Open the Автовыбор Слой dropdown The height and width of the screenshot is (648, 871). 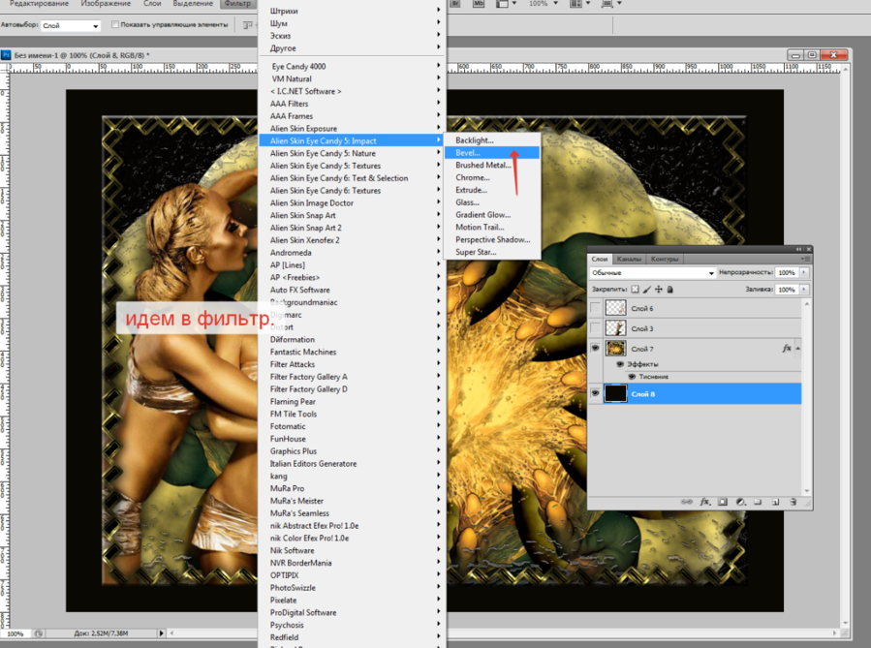[x=71, y=25]
